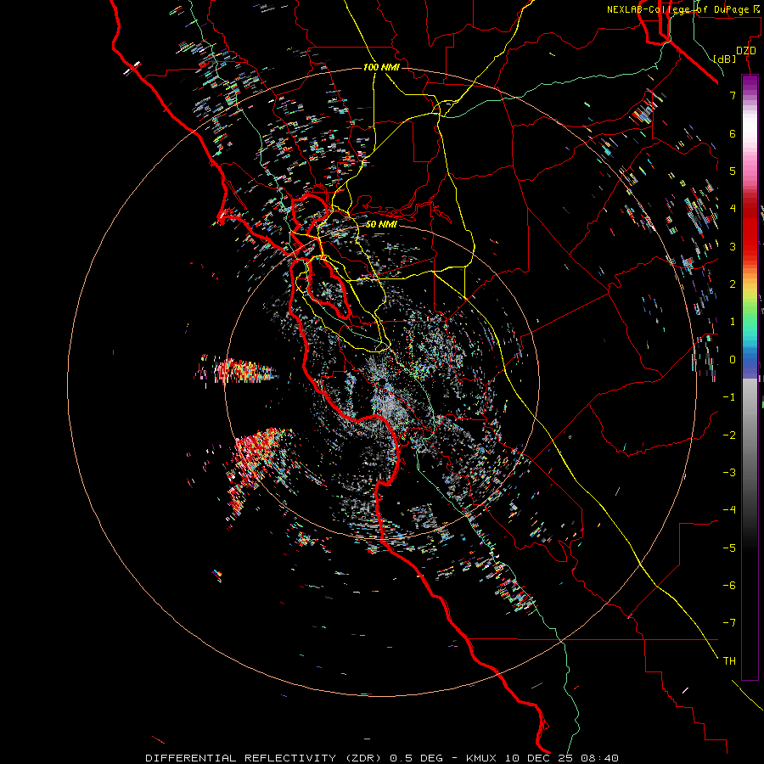The height and width of the screenshot is (764, 764).
Task: Click the 4 dB tick label
Action: 733,209
